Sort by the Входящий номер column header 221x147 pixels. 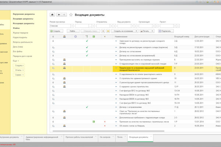click(x=182, y=37)
